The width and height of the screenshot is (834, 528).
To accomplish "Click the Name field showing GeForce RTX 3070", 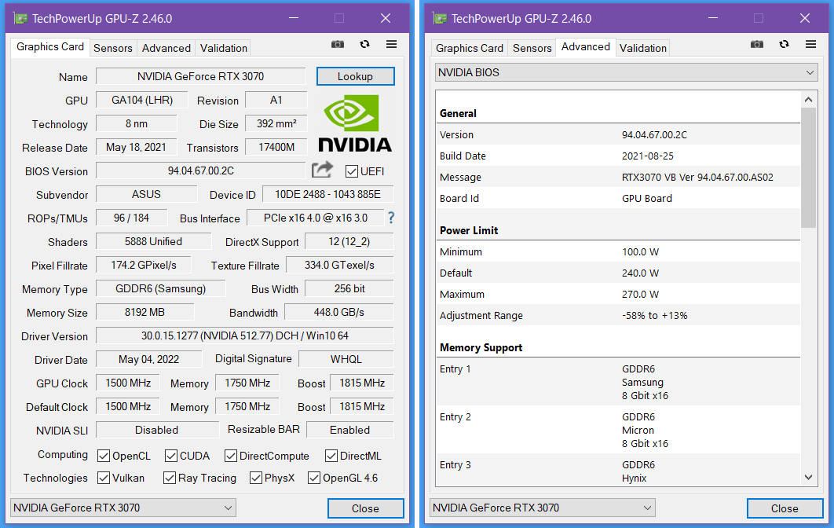I will [200, 76].
